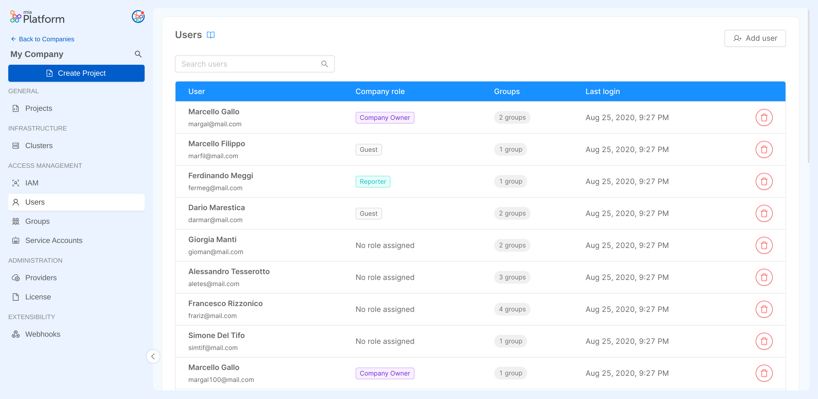818x399 pixels.
Task: Open the Groups sidebar icon
Action: pyautogui.click(x=15, y=221)
